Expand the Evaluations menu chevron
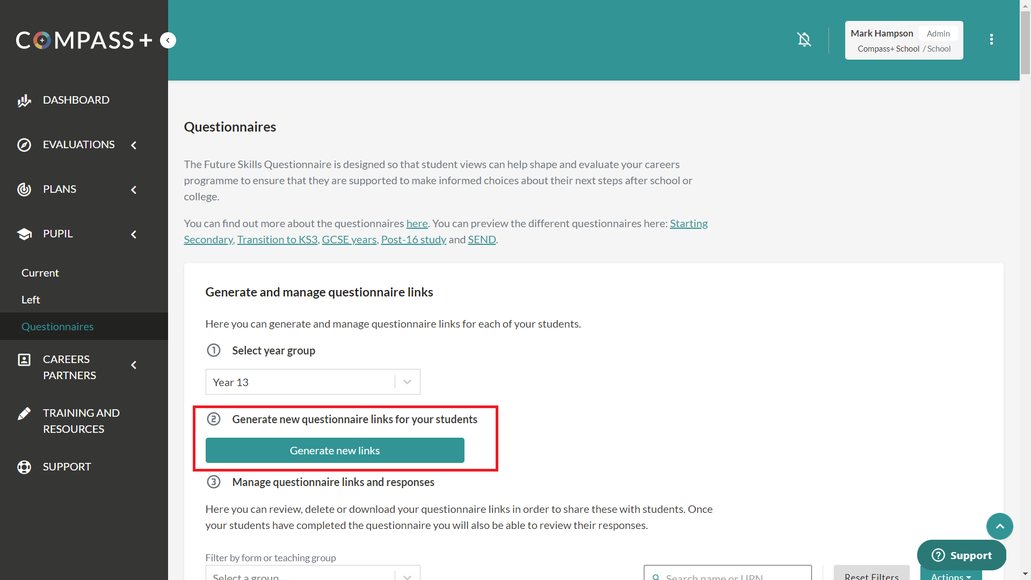Screen dimensions: 1031x580 (x=134, y=145)
